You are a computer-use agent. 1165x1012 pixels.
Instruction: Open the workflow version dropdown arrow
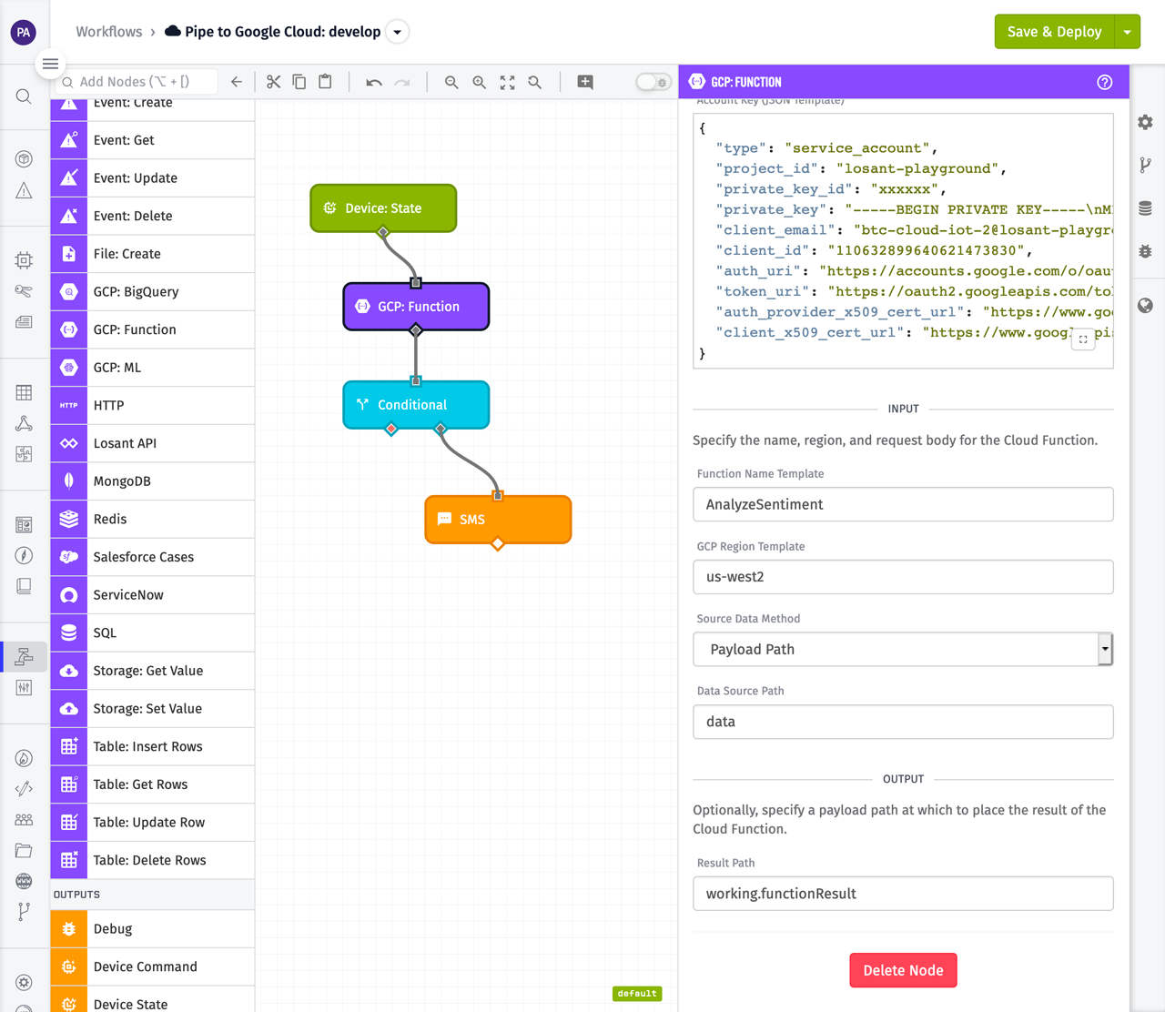[397, 32]
